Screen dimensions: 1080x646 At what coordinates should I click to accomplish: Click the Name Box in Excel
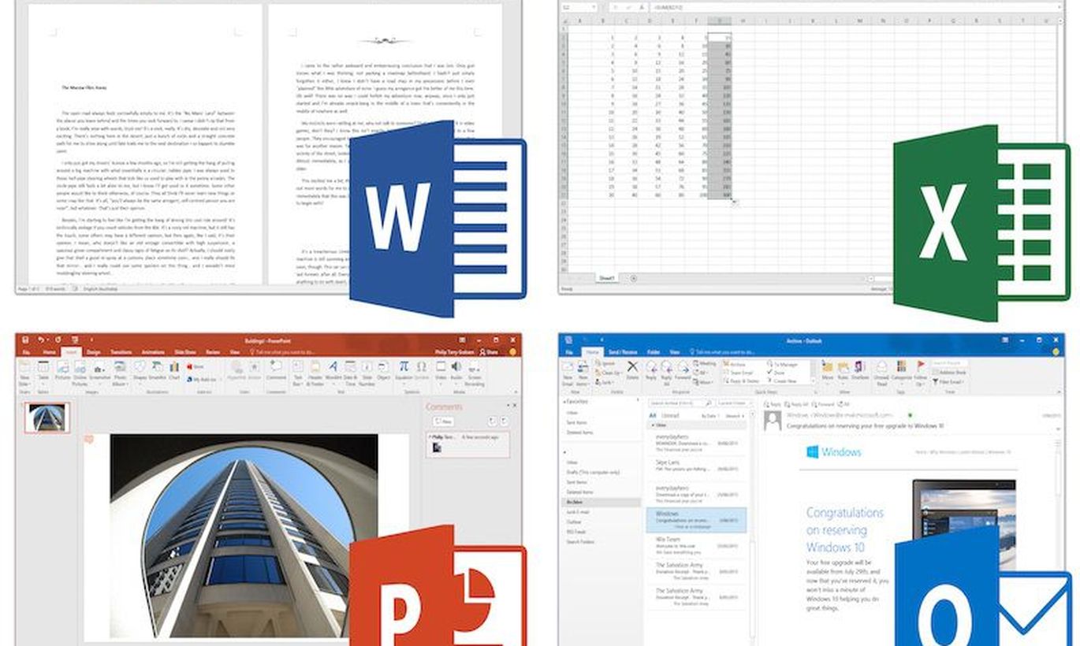click(x=578, y=6)
